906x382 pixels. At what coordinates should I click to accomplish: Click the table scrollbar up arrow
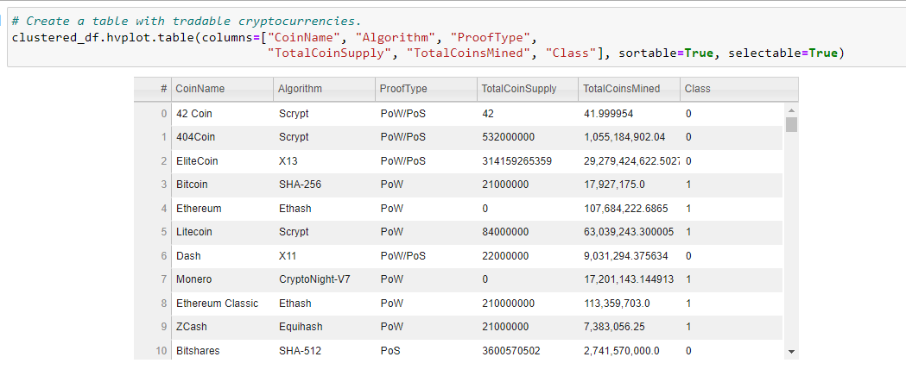click(792, 110)
